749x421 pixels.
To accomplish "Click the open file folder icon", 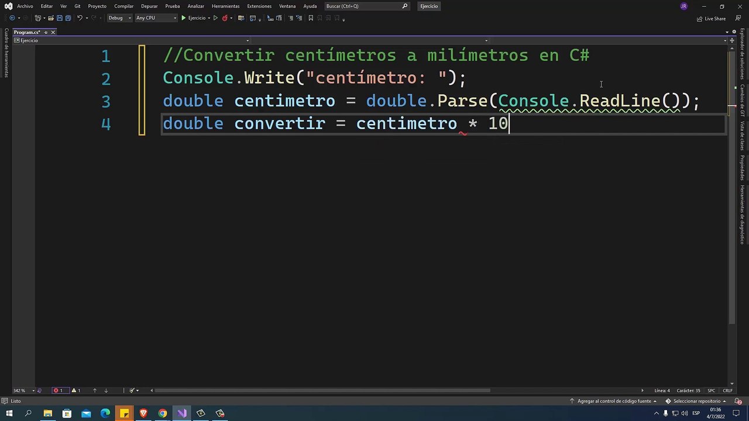I will coord(51,18).
